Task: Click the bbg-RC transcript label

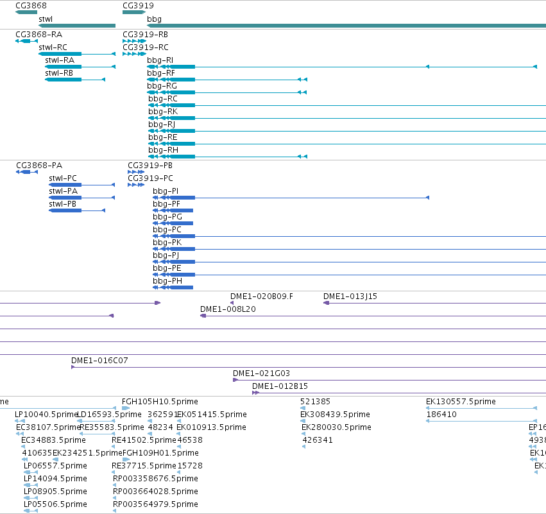Action: point(162,99)
